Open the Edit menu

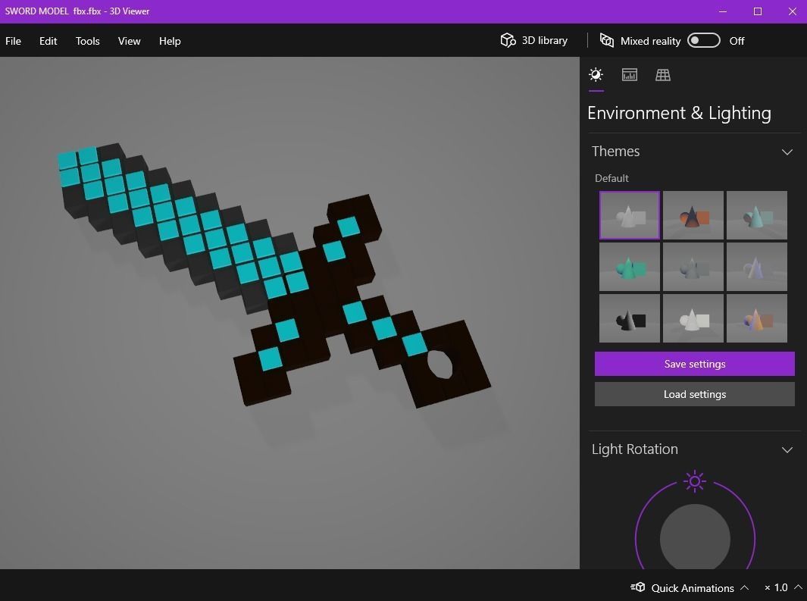[x=48, y=41]
